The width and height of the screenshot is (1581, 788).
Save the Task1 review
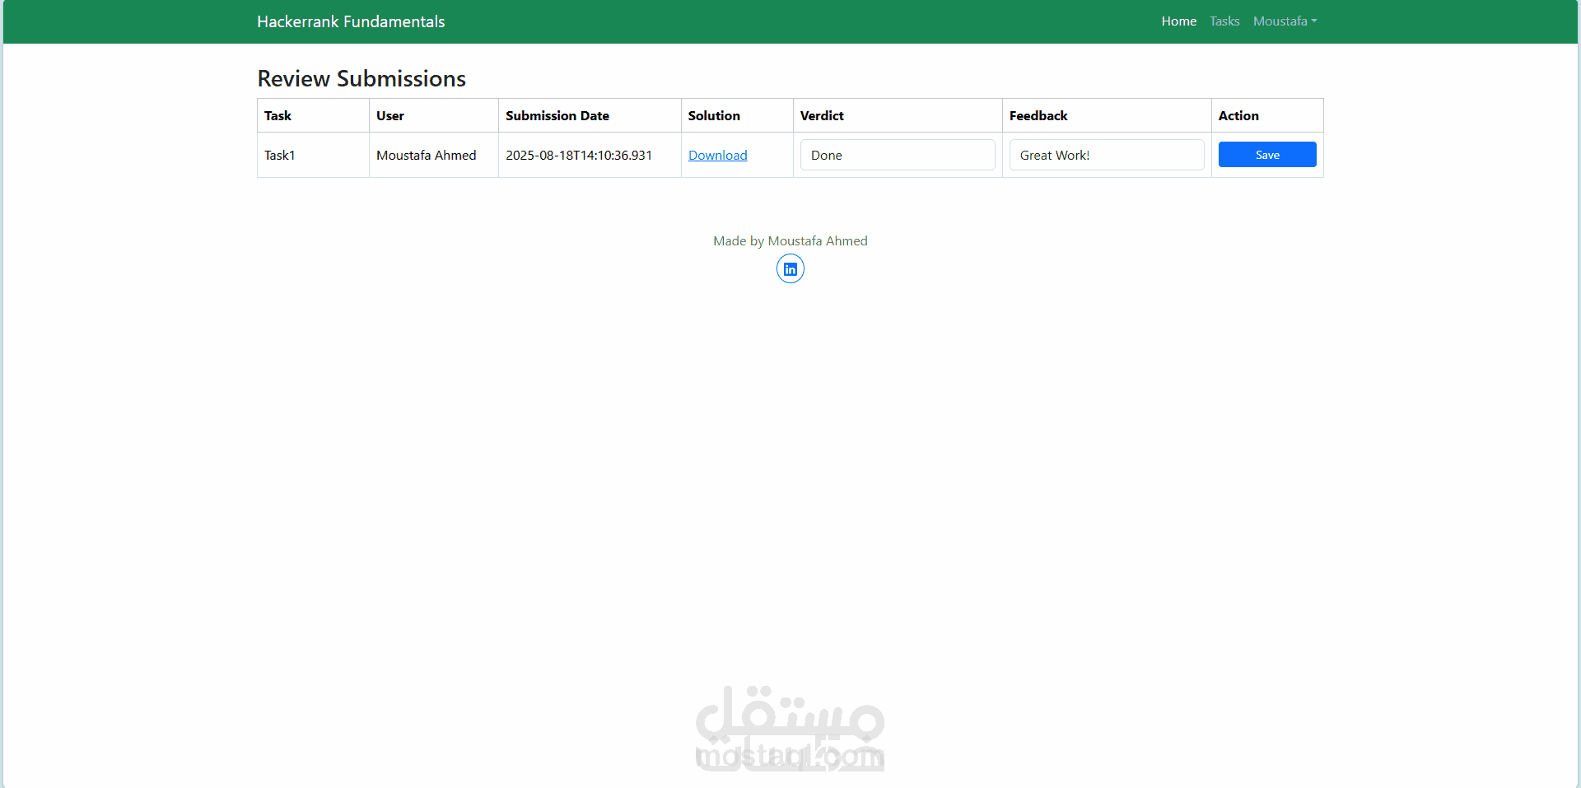tap(1267, 155)
